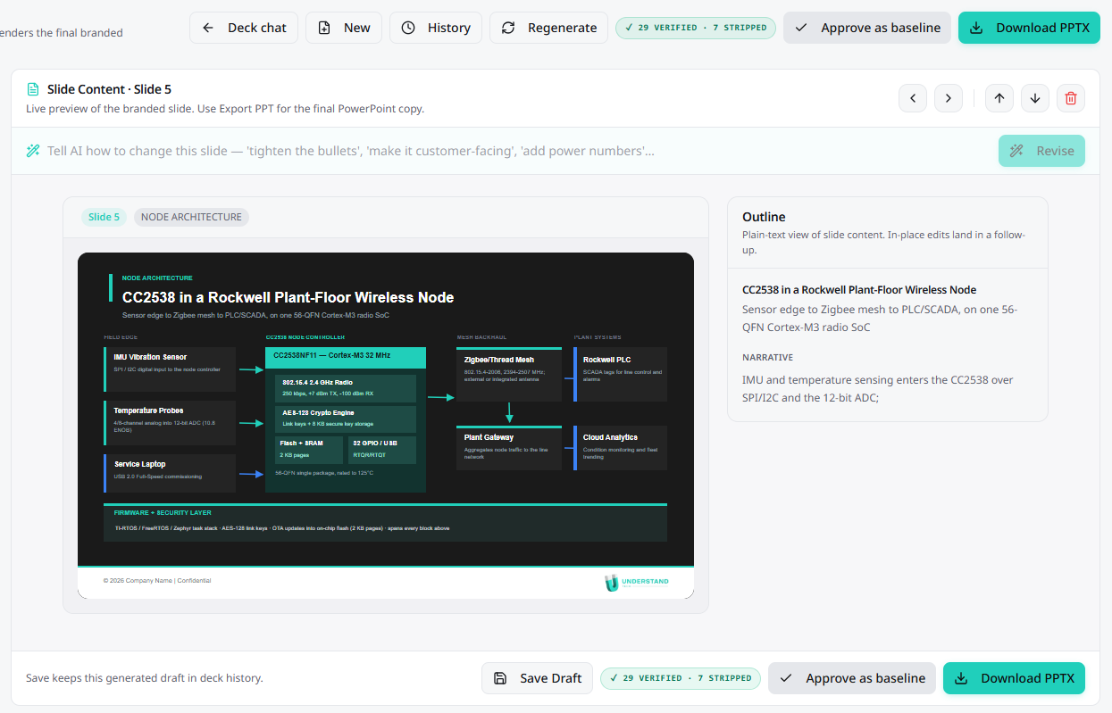Click the Plant Gateway block
1112x713 pixels.
(509, 448)
